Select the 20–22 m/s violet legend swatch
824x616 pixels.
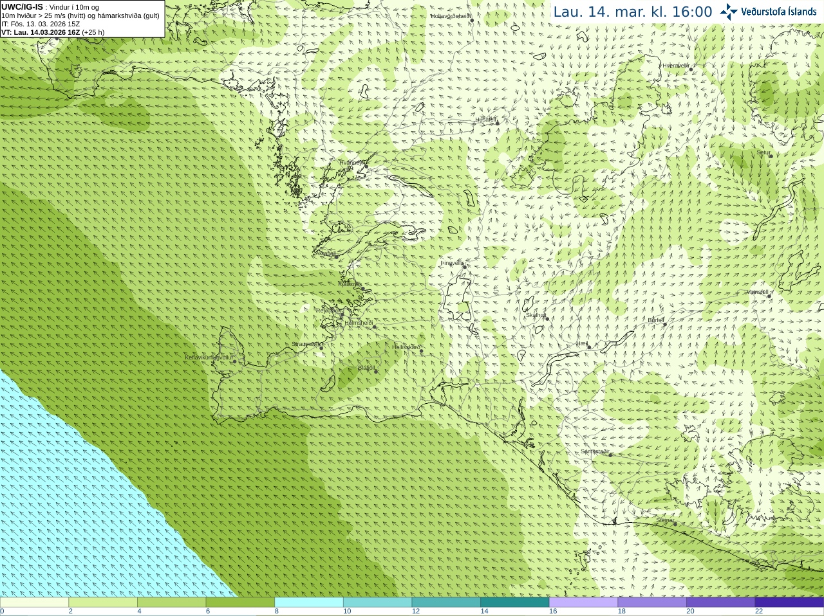[x=721, y=602]
